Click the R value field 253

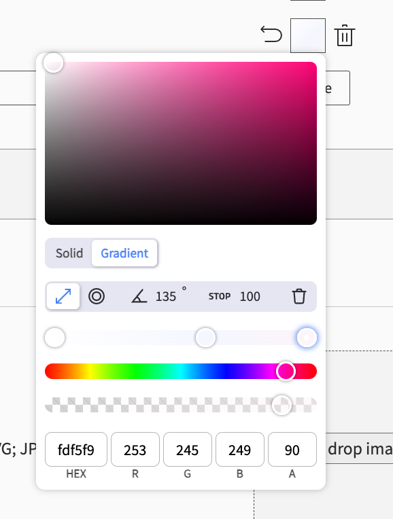135,450
